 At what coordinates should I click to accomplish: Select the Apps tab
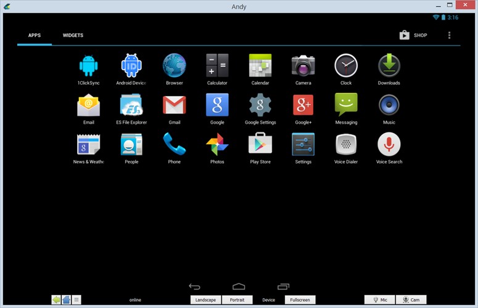tap(35, 35)
